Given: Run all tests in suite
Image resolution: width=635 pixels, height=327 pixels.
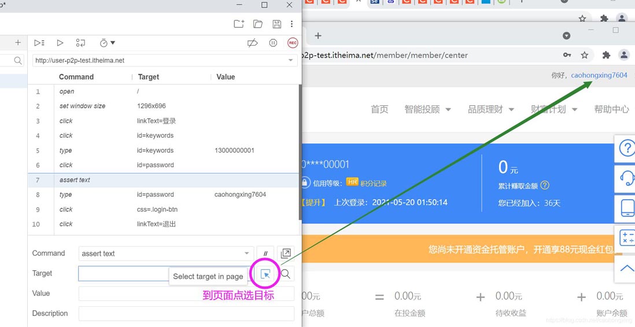Looking at the screenshot, I should point(39,43).
